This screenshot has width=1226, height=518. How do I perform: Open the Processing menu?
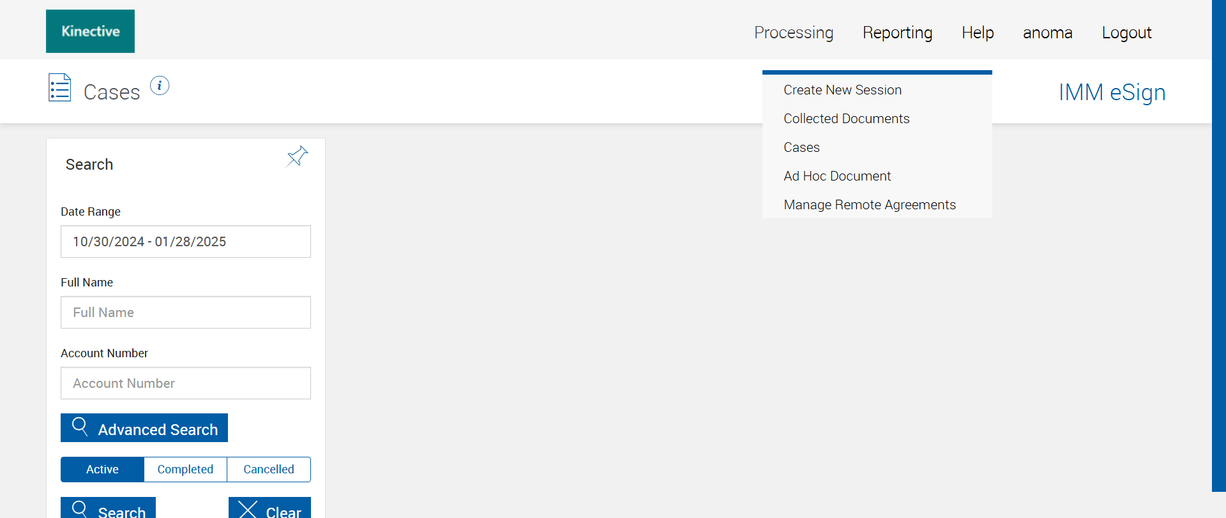[794, 33]
